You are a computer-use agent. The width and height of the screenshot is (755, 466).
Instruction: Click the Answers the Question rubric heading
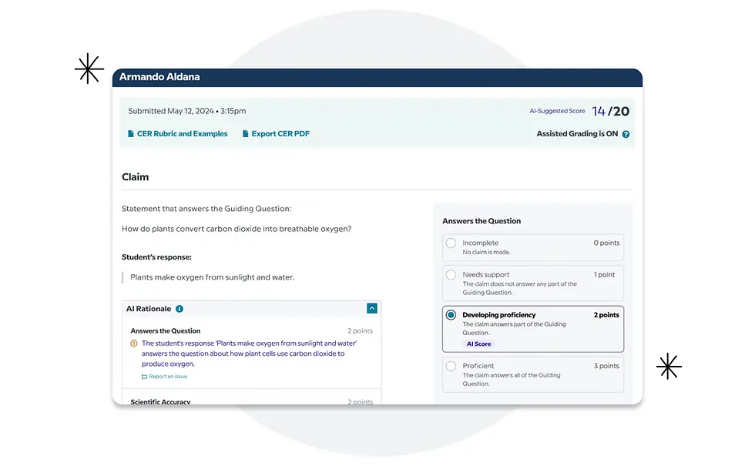pos(482,222)
